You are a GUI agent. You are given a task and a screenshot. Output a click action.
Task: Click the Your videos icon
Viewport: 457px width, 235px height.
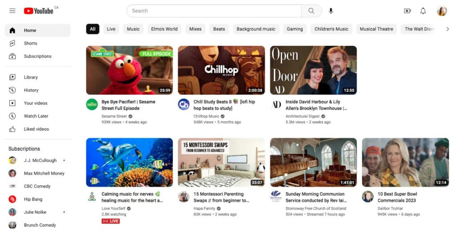[x=12, y=103]
